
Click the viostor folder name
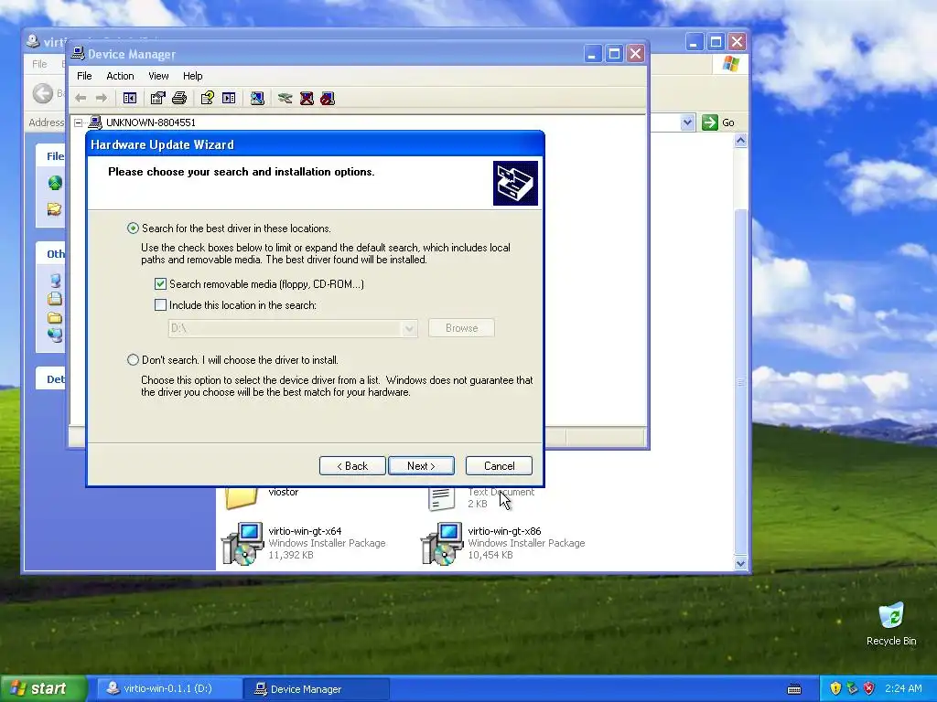(284, 492)
